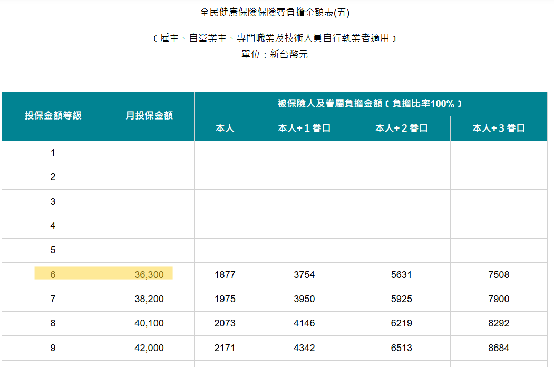554x367 pixels.
Task: Click the subtitle listing 雇主、自營業主 applicability
Action: tap(275, 38)
